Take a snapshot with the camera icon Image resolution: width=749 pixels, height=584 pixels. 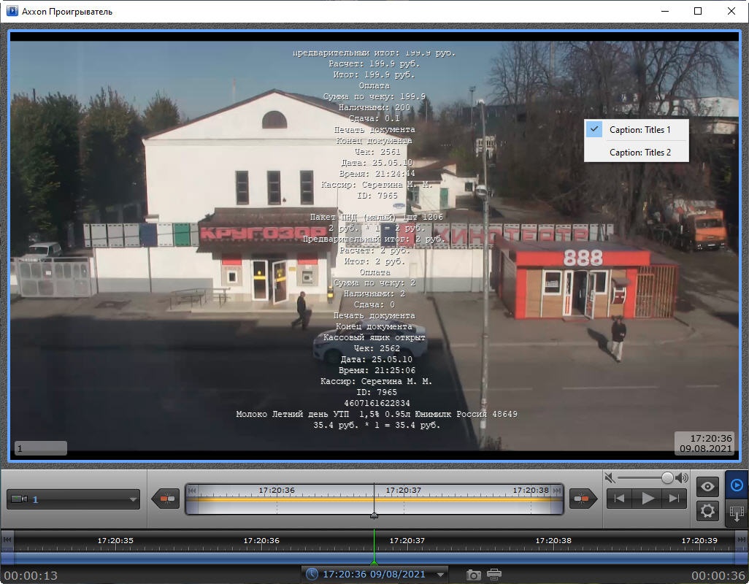click(x=474, y=575)
